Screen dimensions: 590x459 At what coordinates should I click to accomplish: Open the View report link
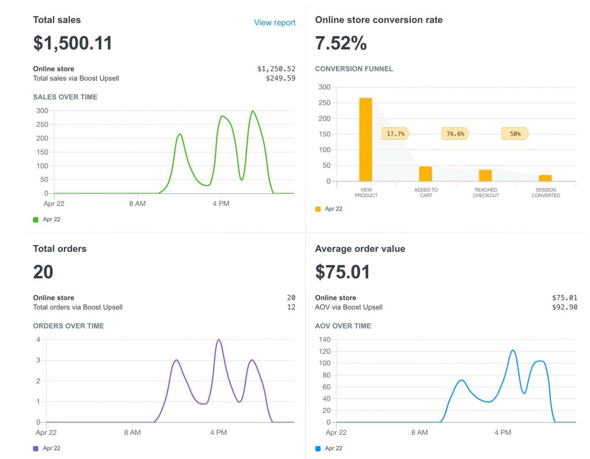[274, 22]
